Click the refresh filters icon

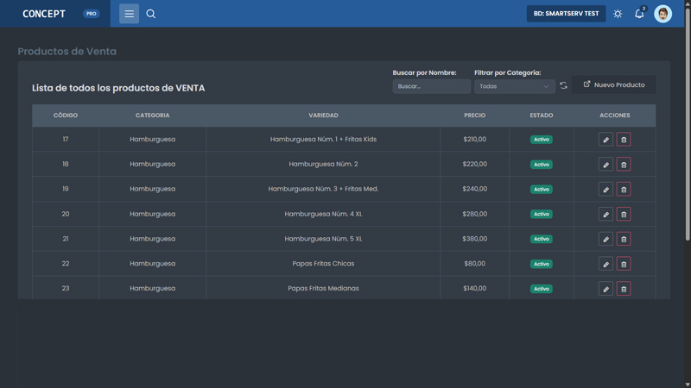pyautogui.click(x=563, y=86)
